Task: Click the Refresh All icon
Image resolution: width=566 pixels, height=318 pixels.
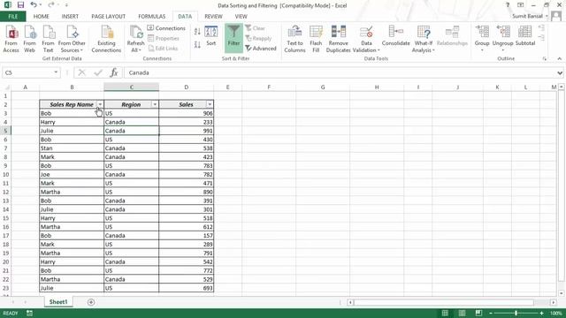Action: coord(135,39)
